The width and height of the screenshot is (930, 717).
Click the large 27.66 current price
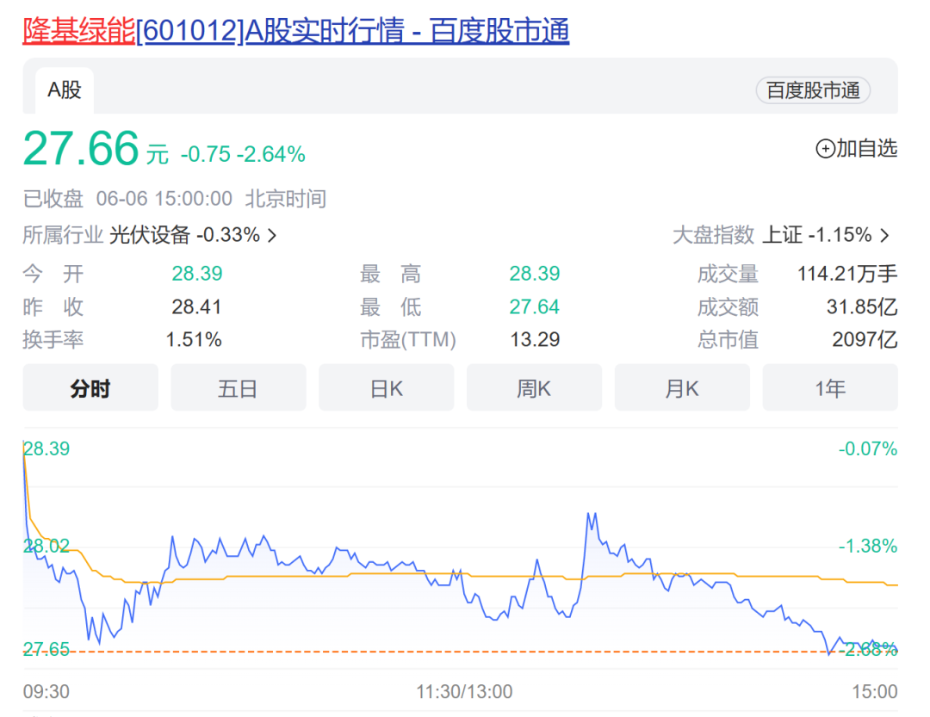tap(81, 148)
